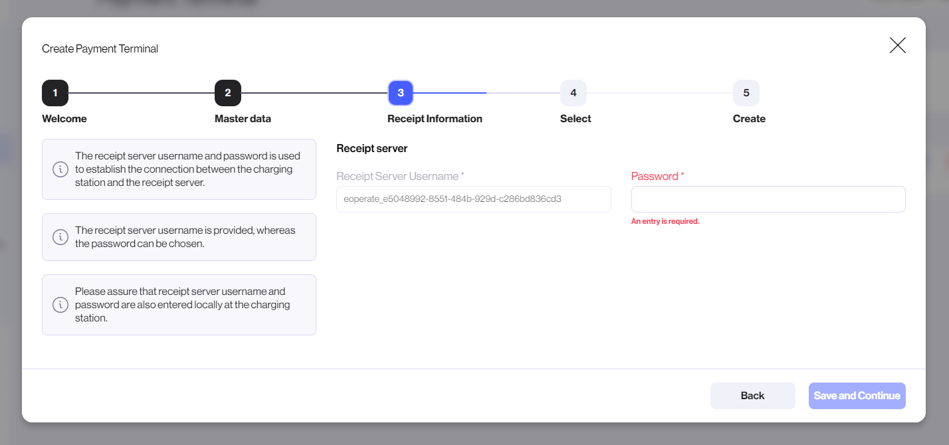Navigate back to step 1 Welcome circle
This screenshot has height=445, width=949.
[x=55, y=93]
